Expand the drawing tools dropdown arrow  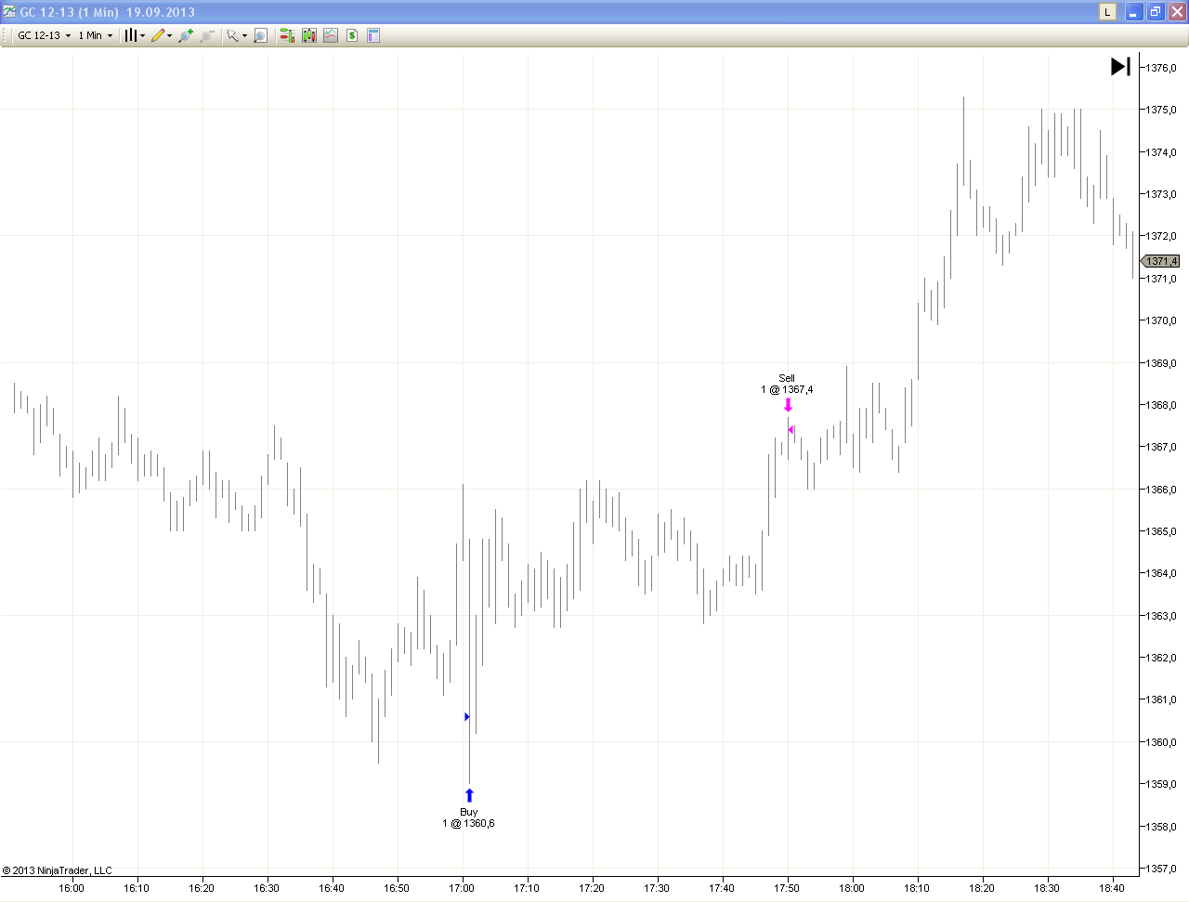169,35
